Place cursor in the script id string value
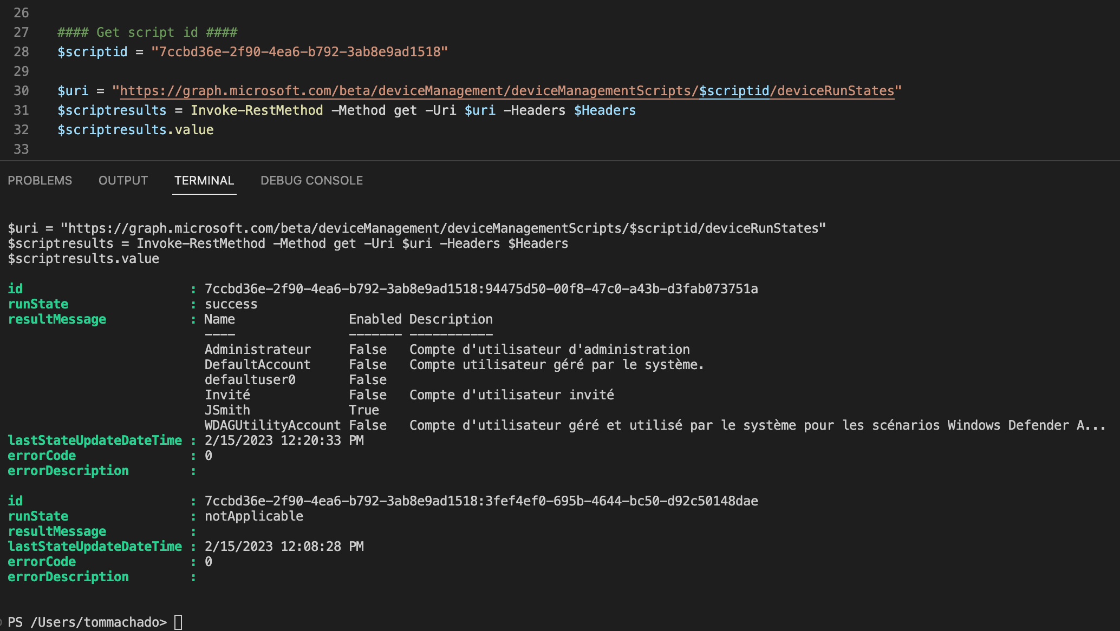 click(x=299, y=52)
